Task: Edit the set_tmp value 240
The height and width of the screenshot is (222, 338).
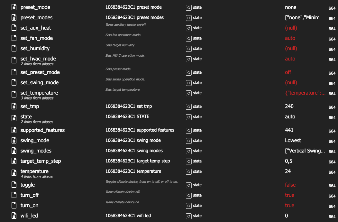Action: pos(289,106)
